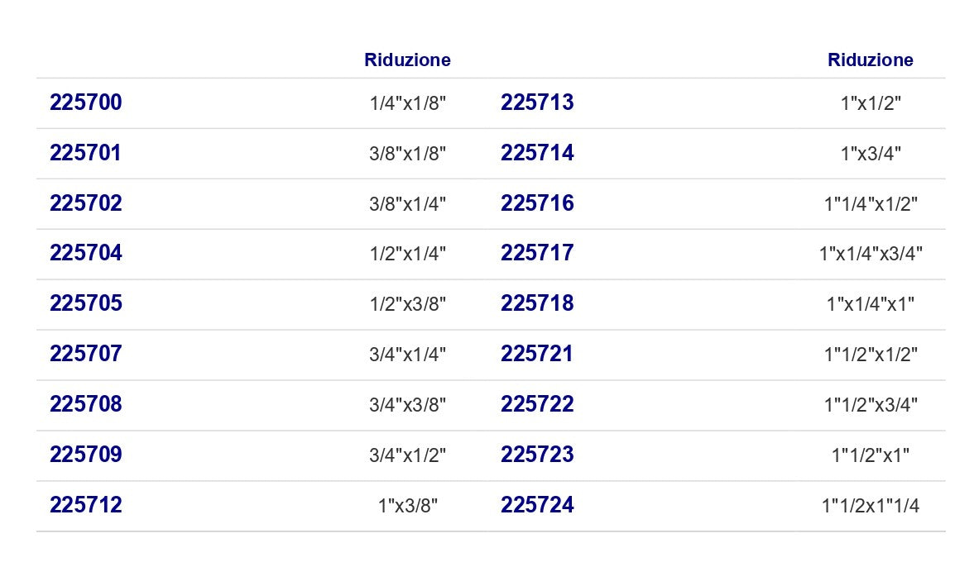Open product code 225705
Image resolution: width=979 pixels, height=586 pixels.
[85, 303]
